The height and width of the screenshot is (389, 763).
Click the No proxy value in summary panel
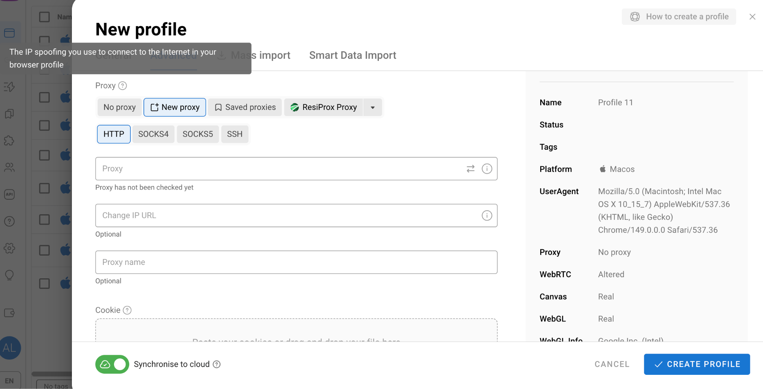614,252
